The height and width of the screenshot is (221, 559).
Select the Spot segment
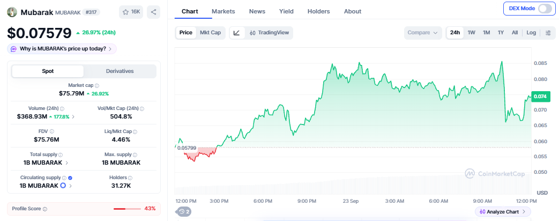pos(48,71)
